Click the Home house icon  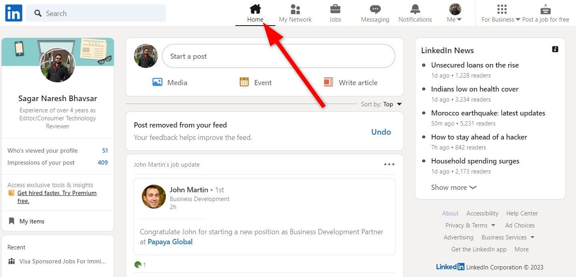pyautogui.click(x=255, y=8)
